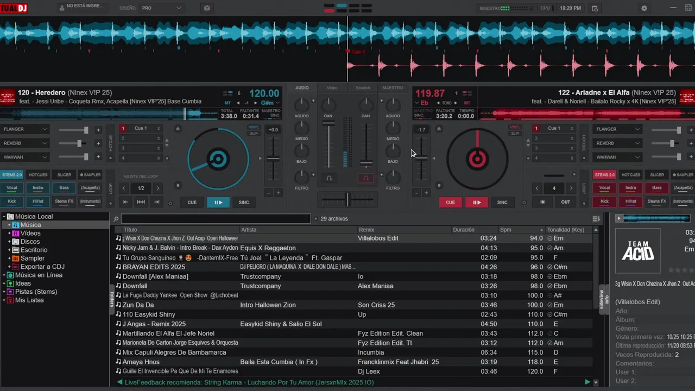
Task: Click the user login icon 'No está ingre...'
Action: click(61, 8)
